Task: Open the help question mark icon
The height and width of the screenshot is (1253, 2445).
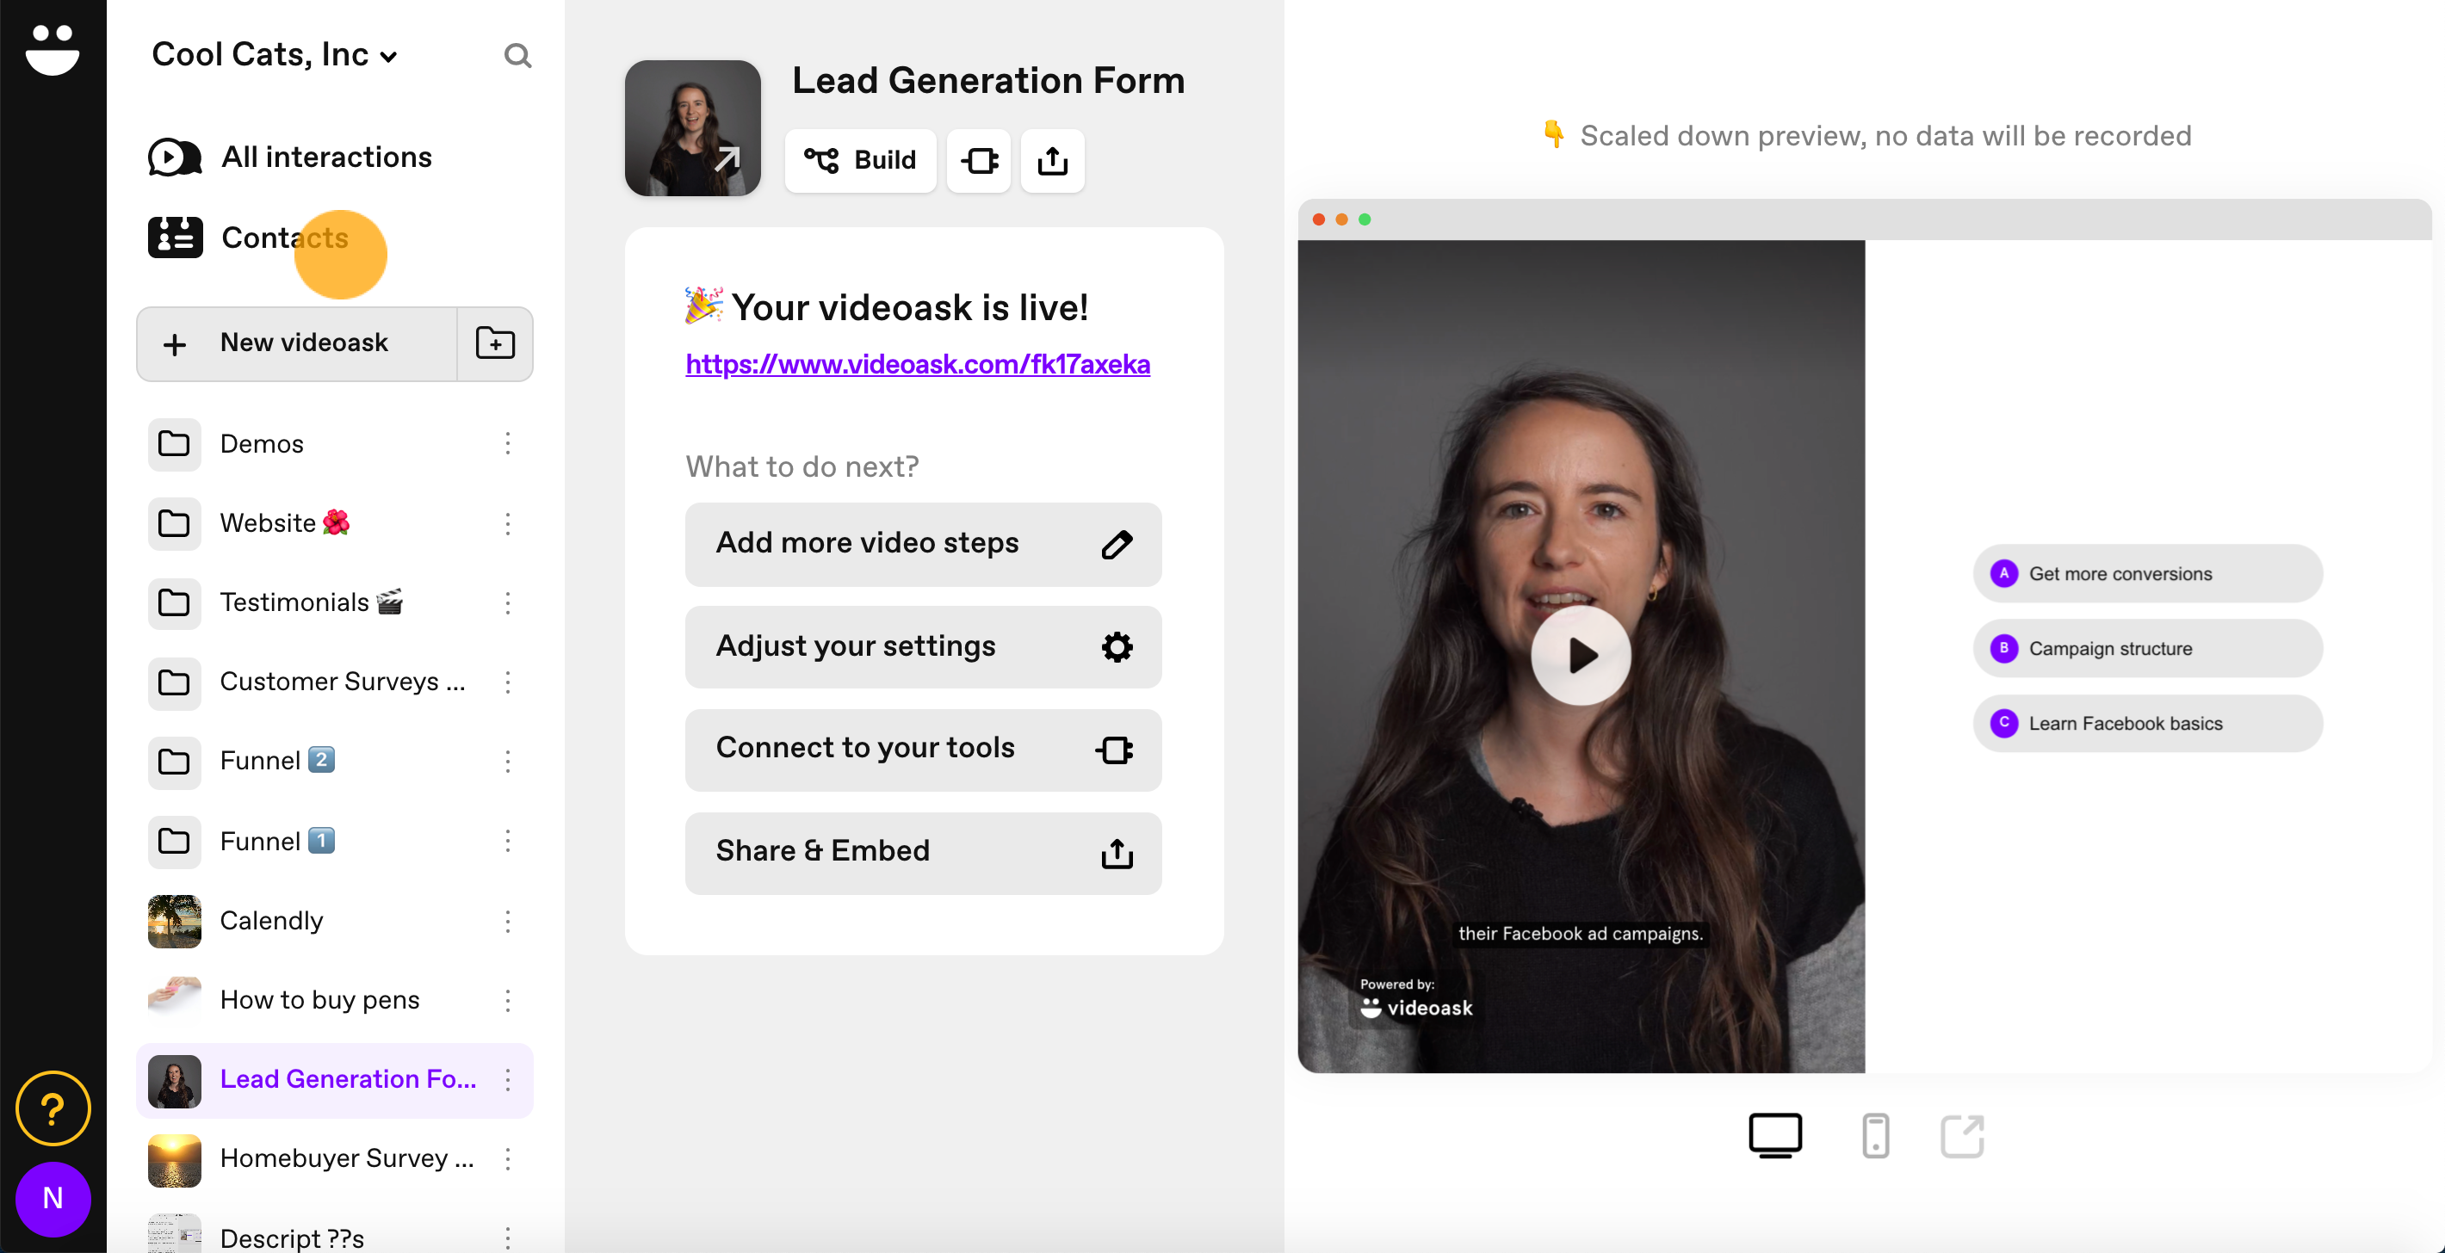Action: [x=53, y=1108]
